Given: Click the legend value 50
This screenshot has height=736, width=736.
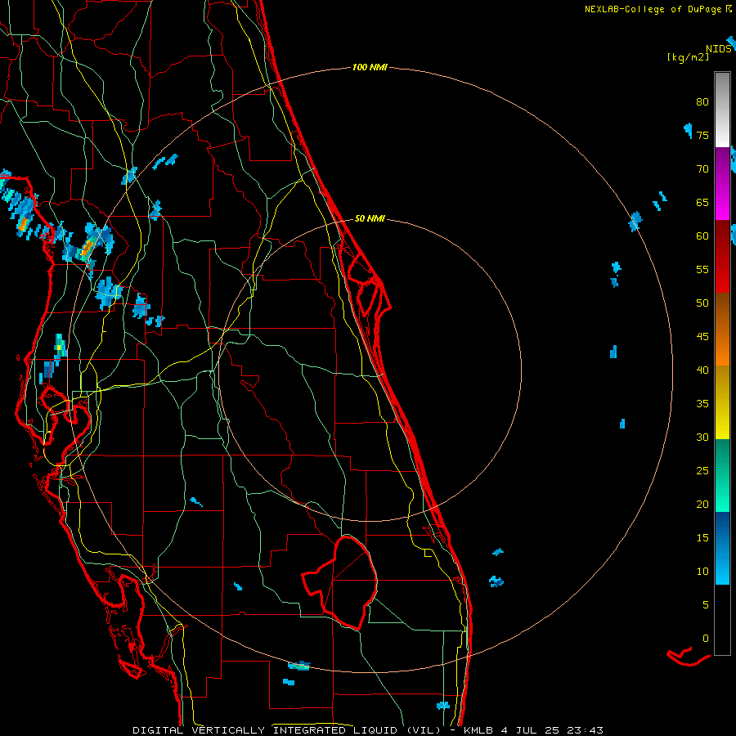Looking at the screenshot, I should pyautogui.click(x=702, y=303).
